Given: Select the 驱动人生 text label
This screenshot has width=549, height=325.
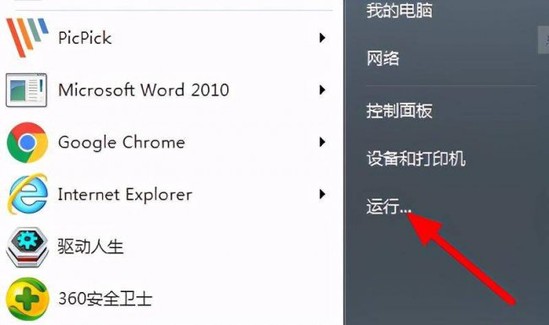Looking at the screenshot, I should click(x=90, y=246).
